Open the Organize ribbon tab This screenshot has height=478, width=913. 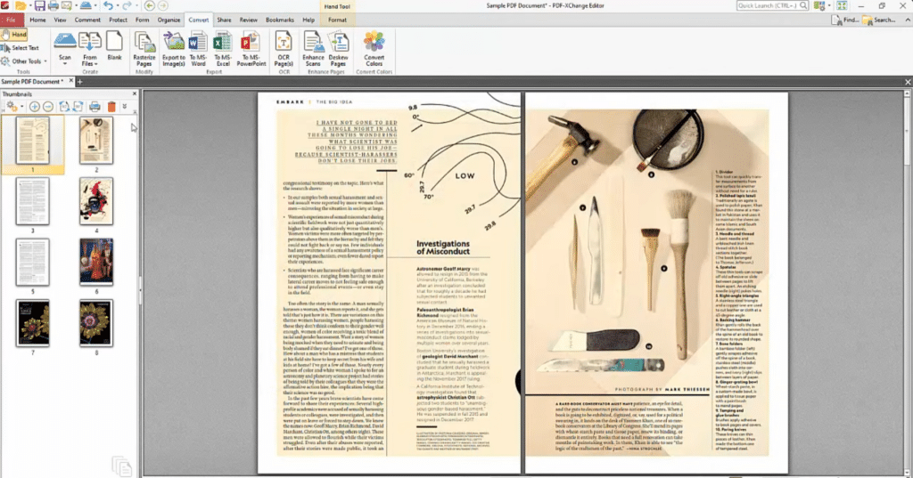(169, 19)
